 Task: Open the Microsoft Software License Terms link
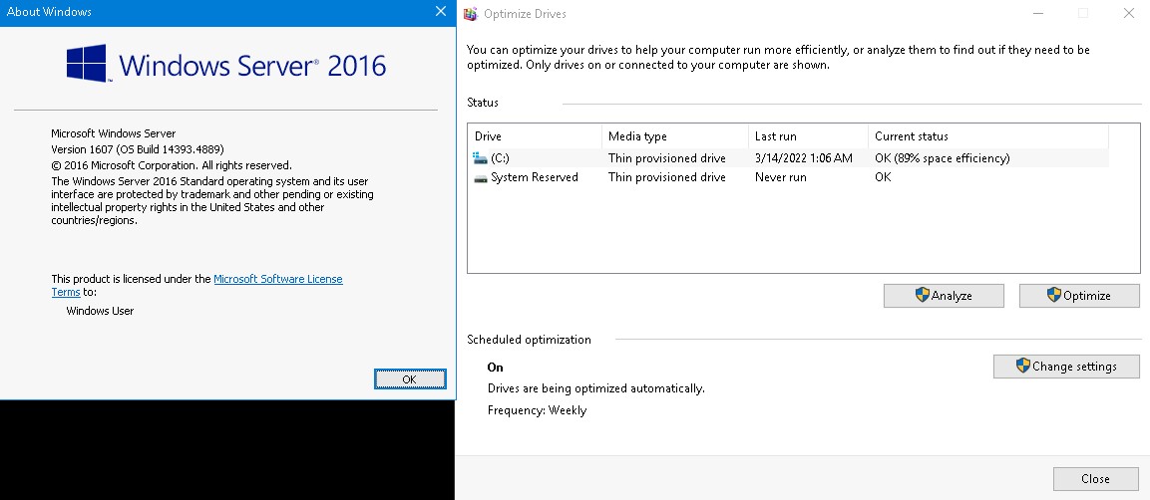click(278, 279)
